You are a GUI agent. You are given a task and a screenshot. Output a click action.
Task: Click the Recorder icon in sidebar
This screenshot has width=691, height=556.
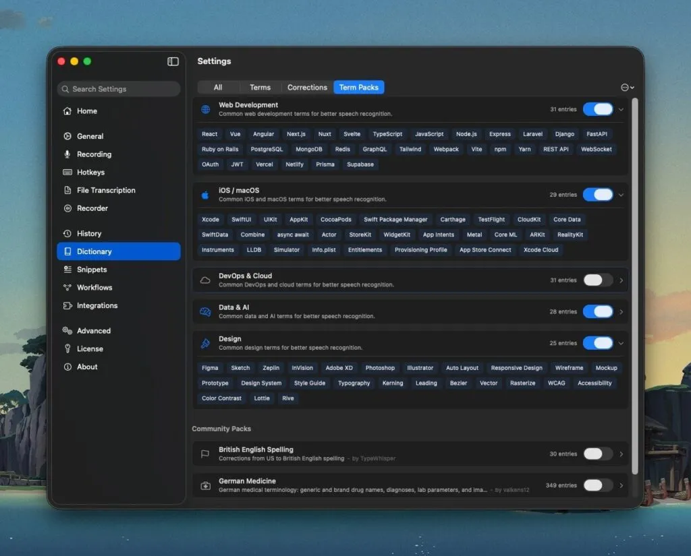[x=67, y=208]
